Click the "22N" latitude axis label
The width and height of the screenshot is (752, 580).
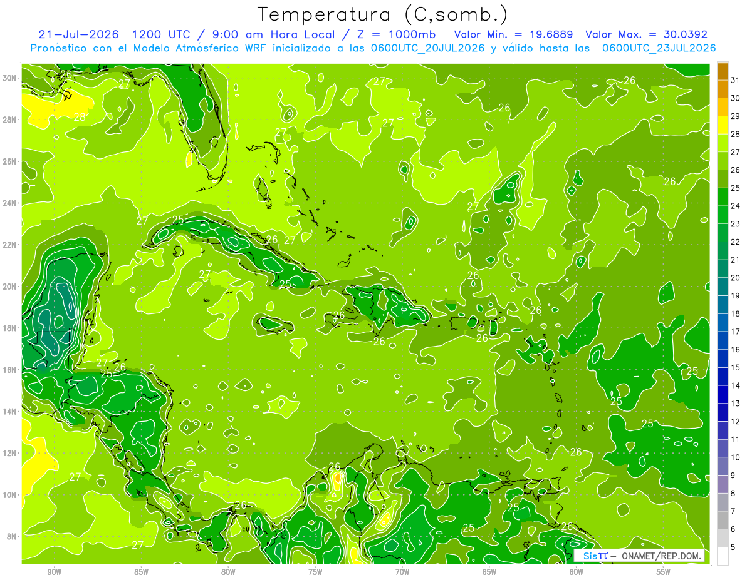tap(11, 245)
